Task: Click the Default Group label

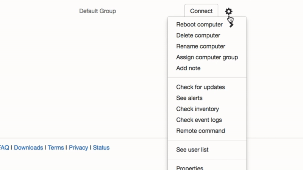Action: click(x=98, y=11)
